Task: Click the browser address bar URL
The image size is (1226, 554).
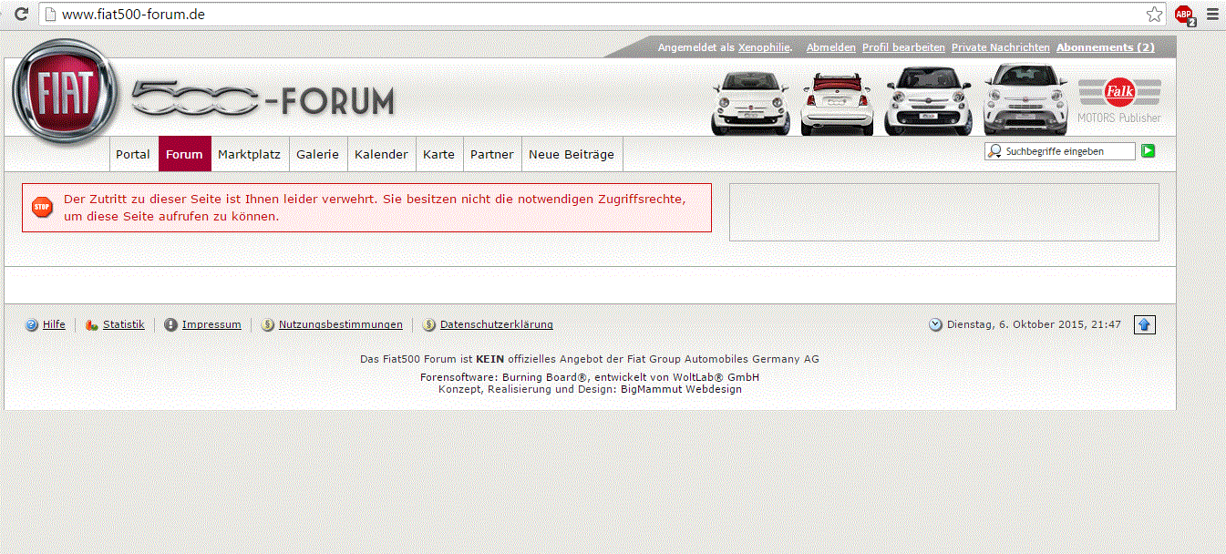Action: click(x=133, y=15)
